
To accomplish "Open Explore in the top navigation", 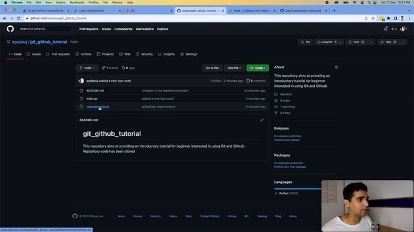I will pos(162,29).
